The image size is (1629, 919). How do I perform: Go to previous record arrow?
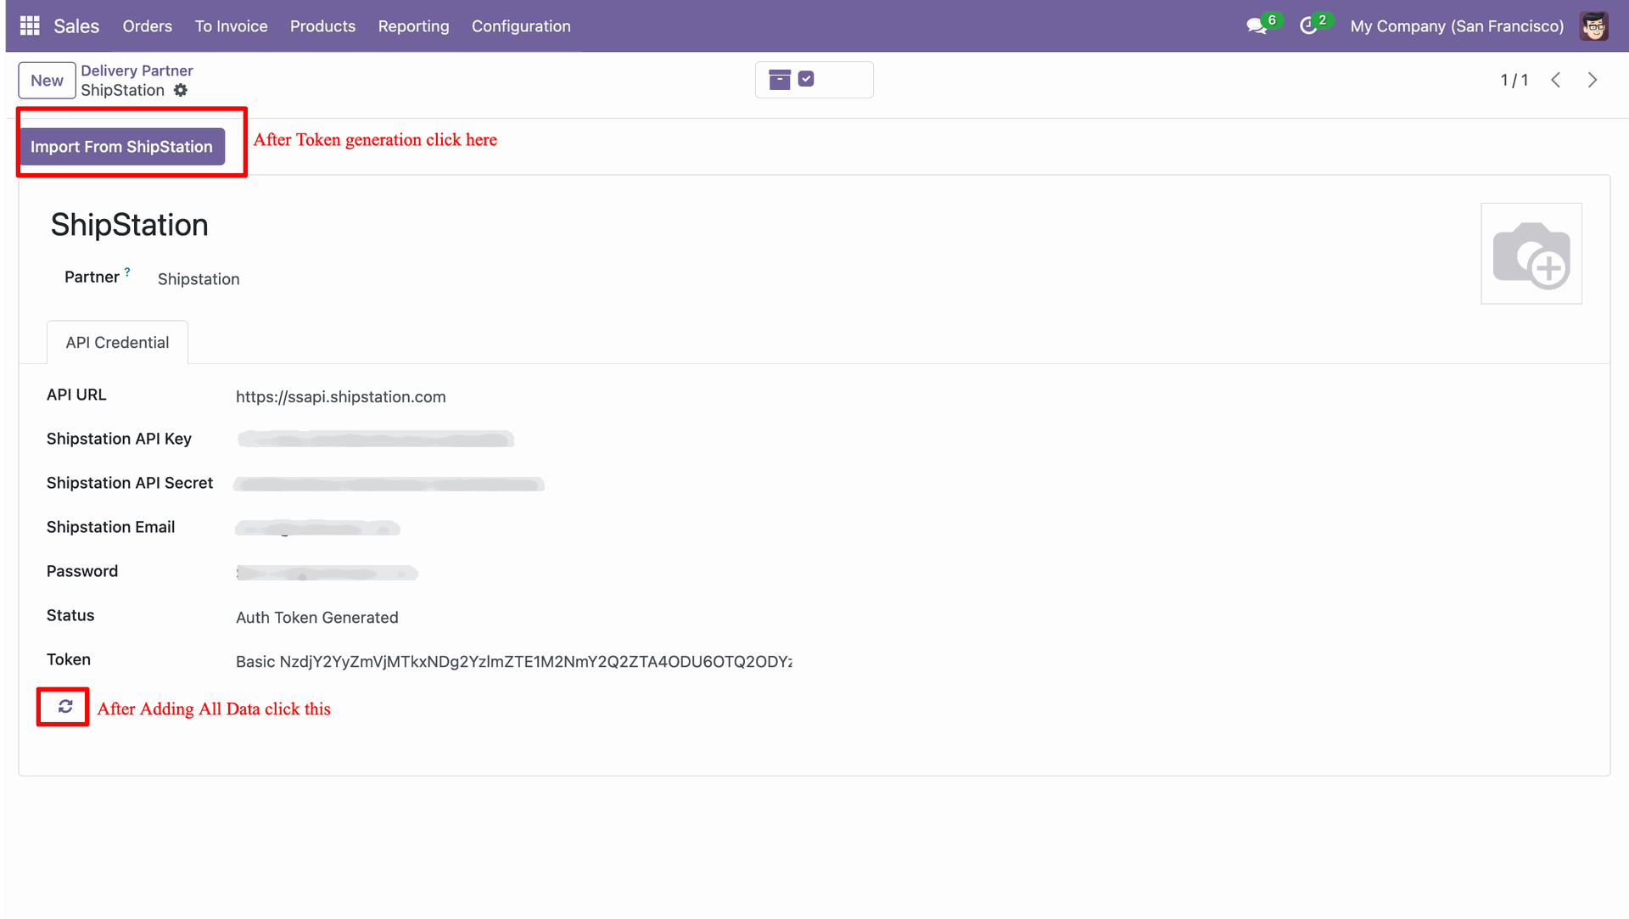(x=1556, y=80)
